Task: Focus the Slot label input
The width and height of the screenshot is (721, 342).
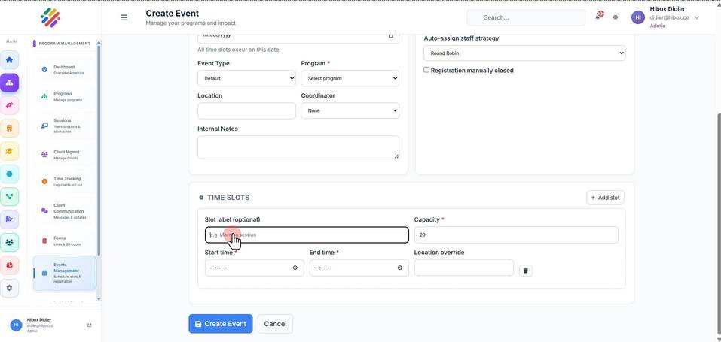Action: pos(307,235)
